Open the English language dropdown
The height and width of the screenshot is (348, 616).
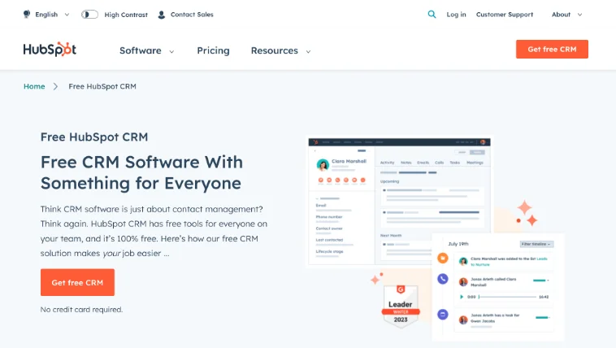pyautogui.click(x=52, y=15)
